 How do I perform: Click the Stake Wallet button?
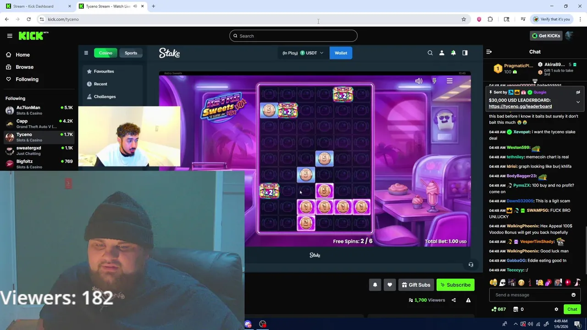click(341, 53)
